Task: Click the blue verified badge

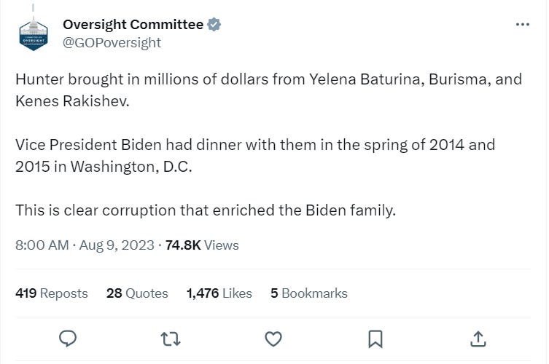Action: click(x=214, y=24)
